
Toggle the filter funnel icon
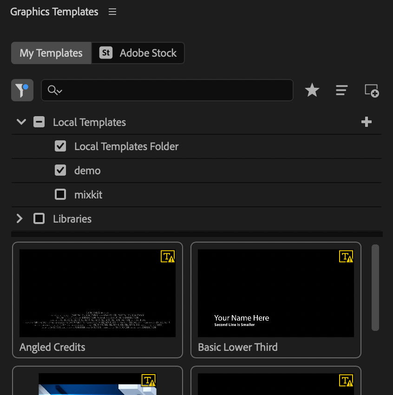(22, 90)
